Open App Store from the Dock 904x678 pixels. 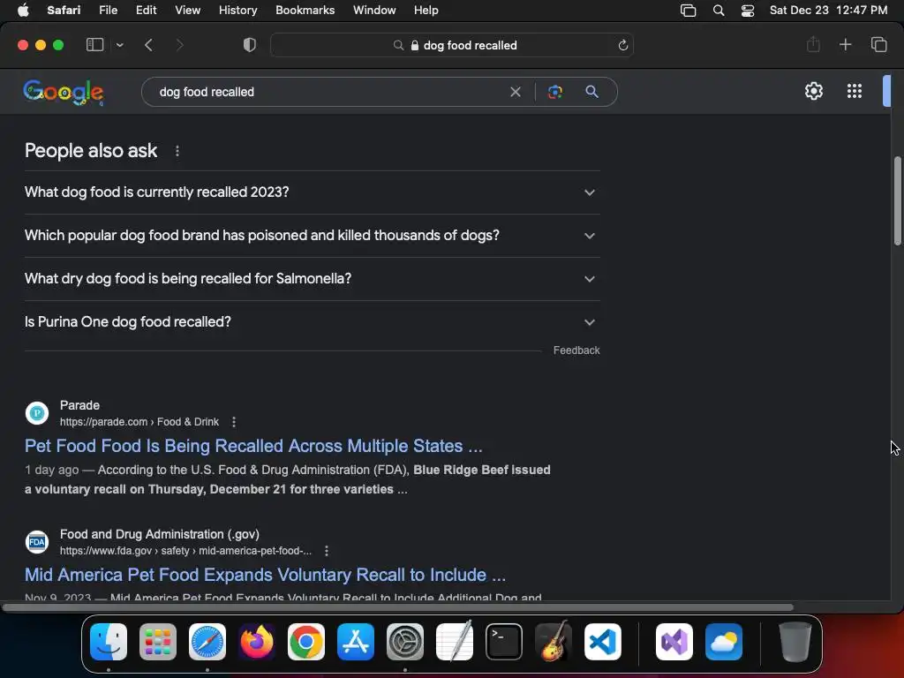(x=356, y=642)
